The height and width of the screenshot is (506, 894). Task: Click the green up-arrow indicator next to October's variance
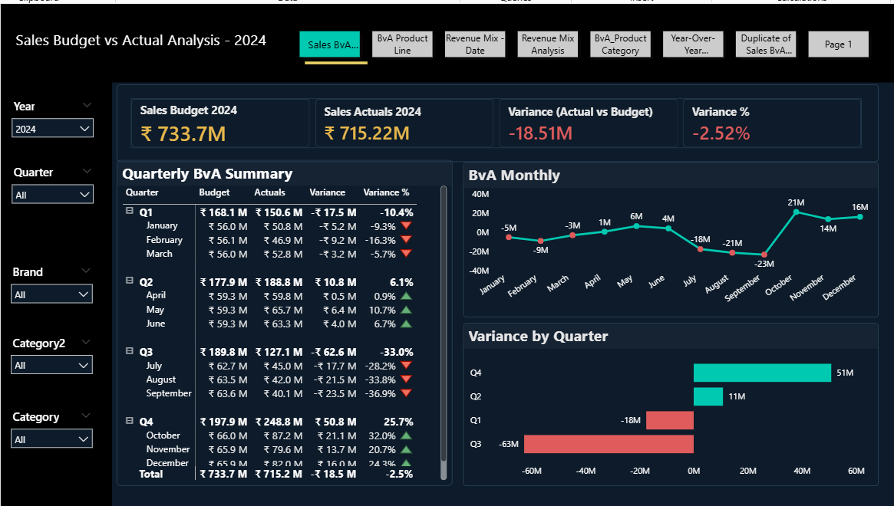coord(406,435)
